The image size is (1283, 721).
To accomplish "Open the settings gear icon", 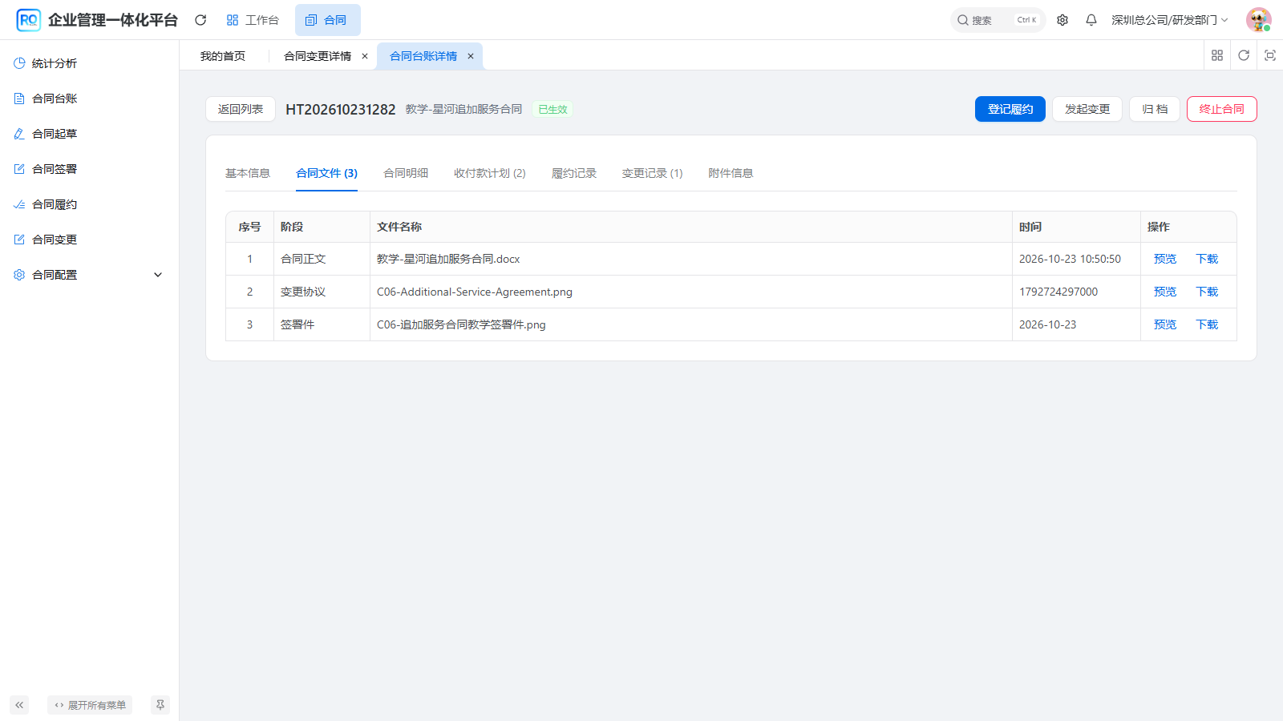I will (x=1062, y=20).
